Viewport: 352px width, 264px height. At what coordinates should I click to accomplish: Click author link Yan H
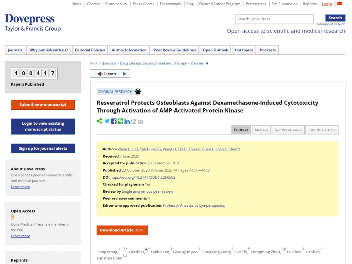coord(145,149)
